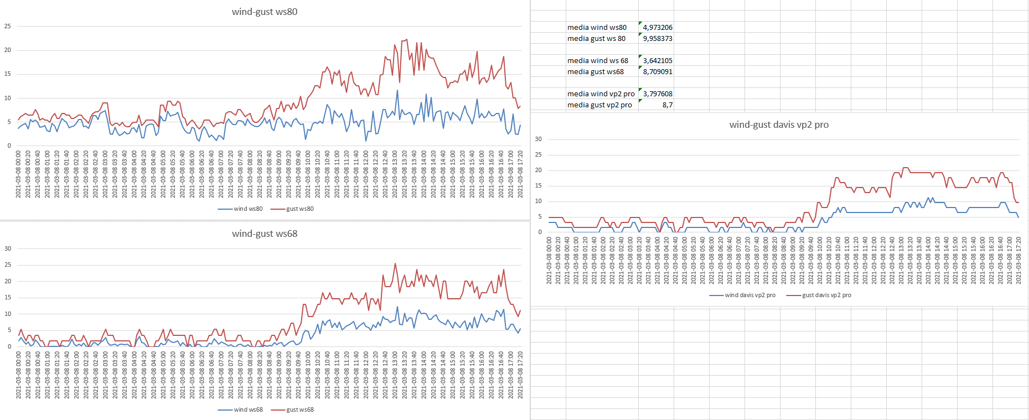
Task: Select the cell with value 8,7
Action: point(656,105)
